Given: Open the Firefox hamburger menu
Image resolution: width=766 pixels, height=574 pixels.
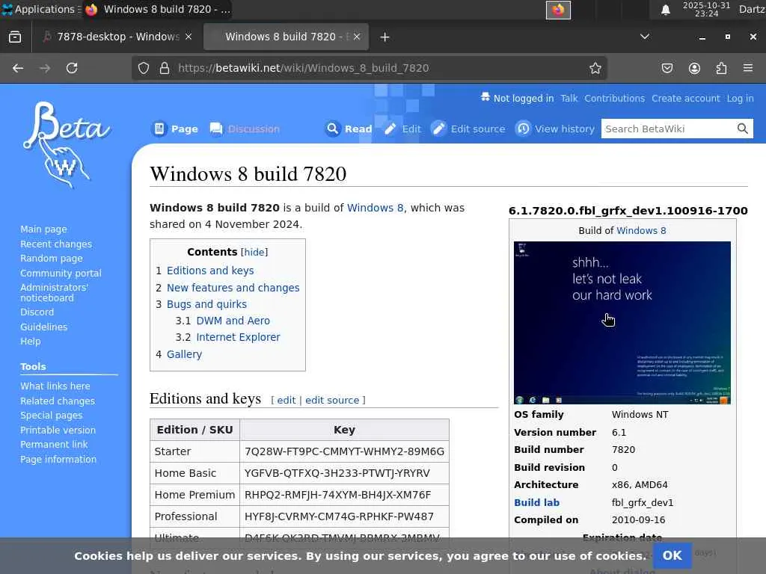Looking at the screenshot, I should [x=748, y=68].
